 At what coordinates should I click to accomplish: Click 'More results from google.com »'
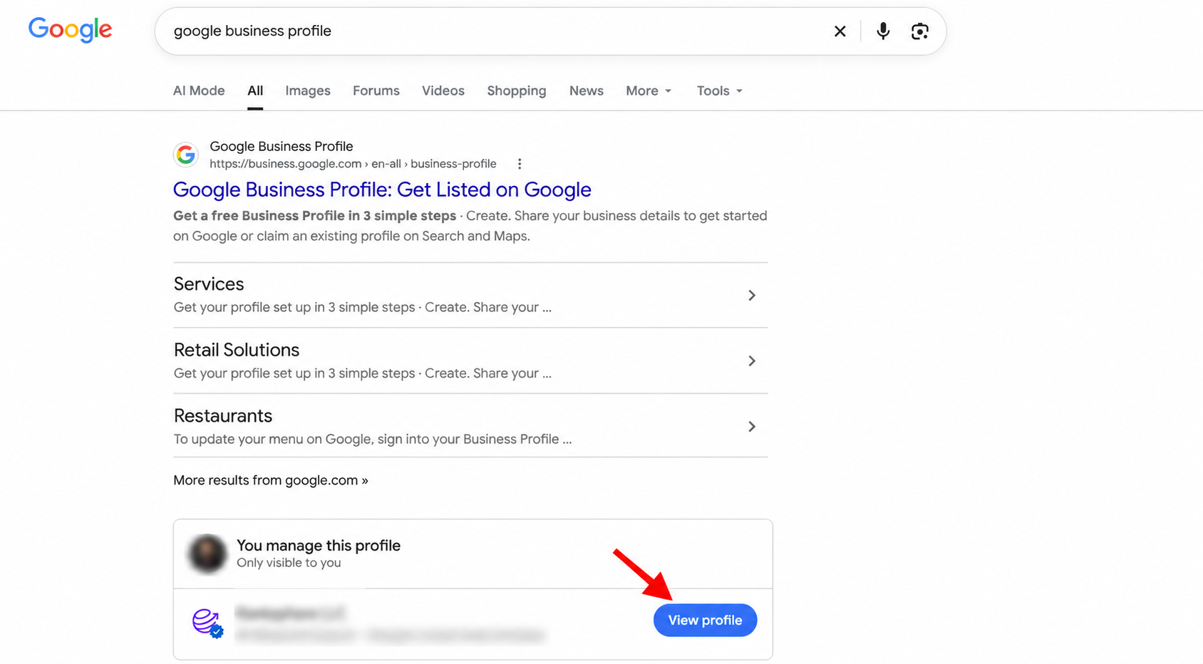click(x=271, y=480)
